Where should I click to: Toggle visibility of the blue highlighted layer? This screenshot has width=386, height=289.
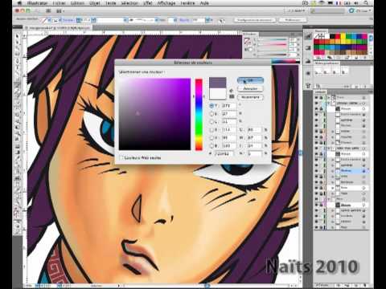[x=317, y=171]
